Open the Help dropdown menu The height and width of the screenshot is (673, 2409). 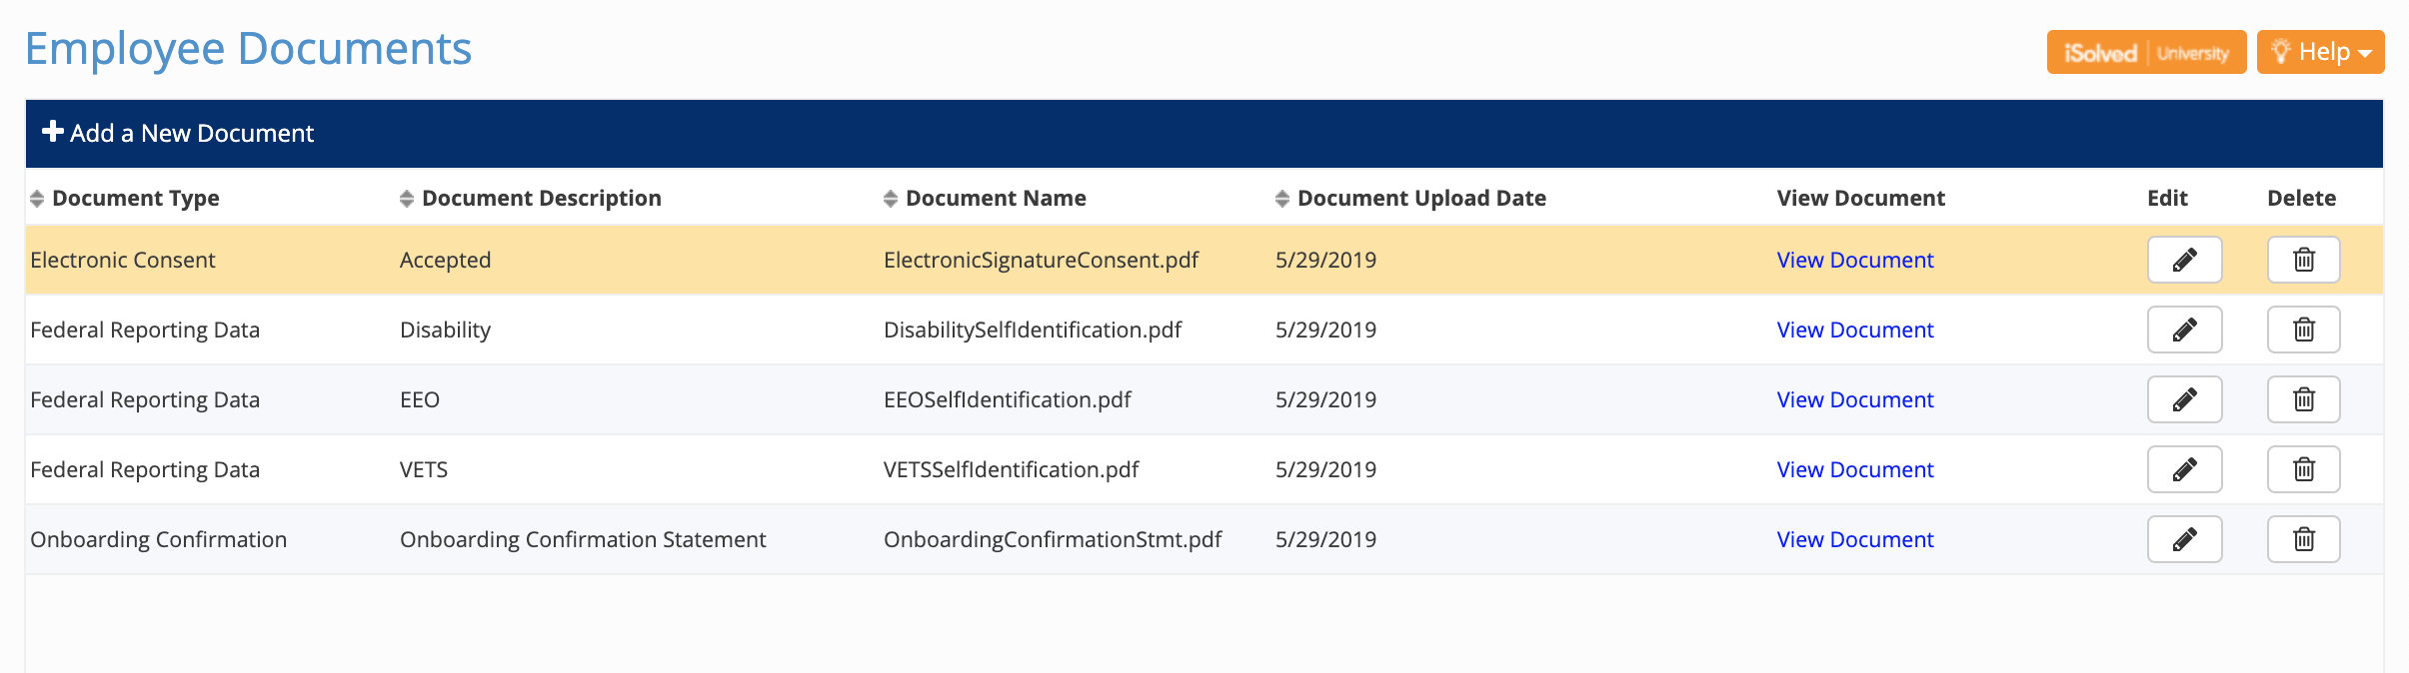click(2320, 51)
